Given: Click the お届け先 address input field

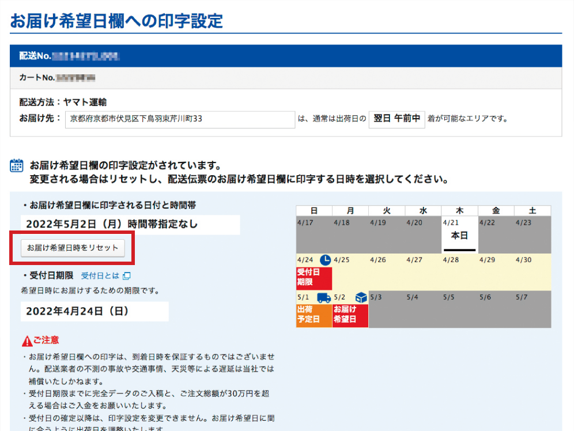Looking at the screenshot, I should (x=179, y=119).
